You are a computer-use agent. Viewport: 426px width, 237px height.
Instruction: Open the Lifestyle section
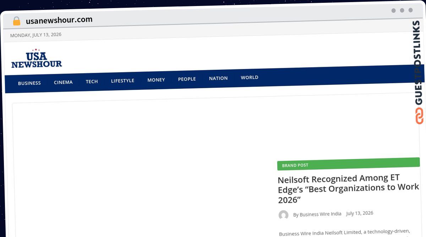(122, 81)
